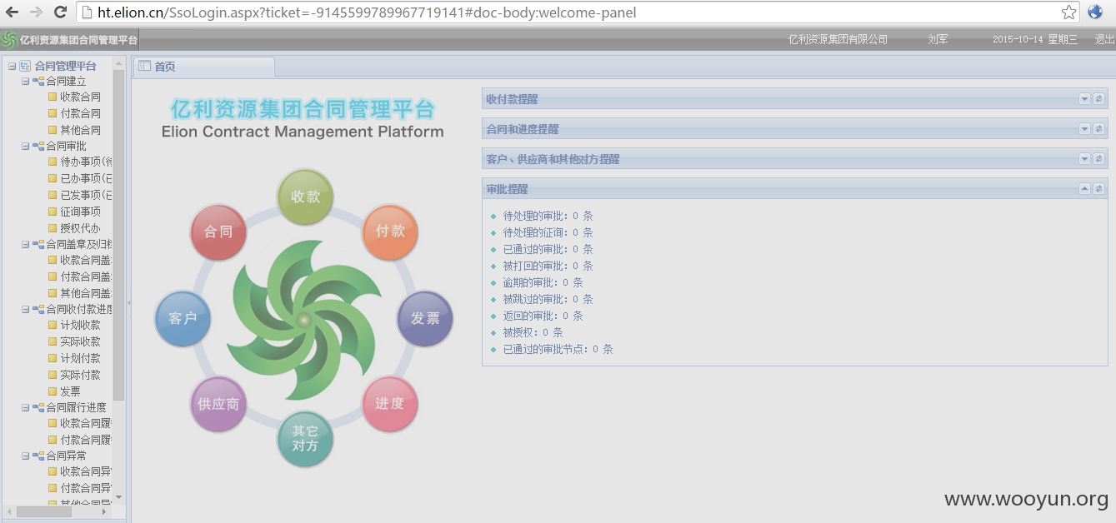Image resolution: width=1116 pixels, height=523 pixels.
Task: Click the sidebar vertical scrollbar
Action: pyautogui.click(x=118, y=235)
